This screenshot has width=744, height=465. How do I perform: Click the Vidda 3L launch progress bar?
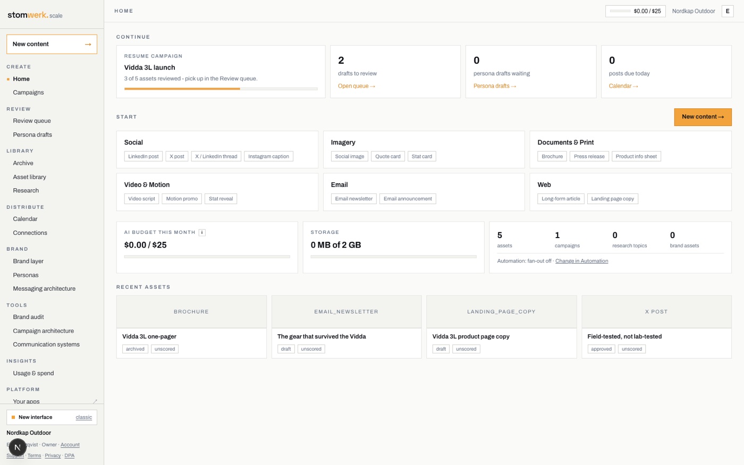point(221,89)
